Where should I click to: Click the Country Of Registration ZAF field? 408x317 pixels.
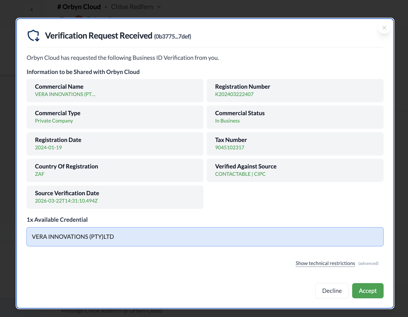(x=115, y=170)
